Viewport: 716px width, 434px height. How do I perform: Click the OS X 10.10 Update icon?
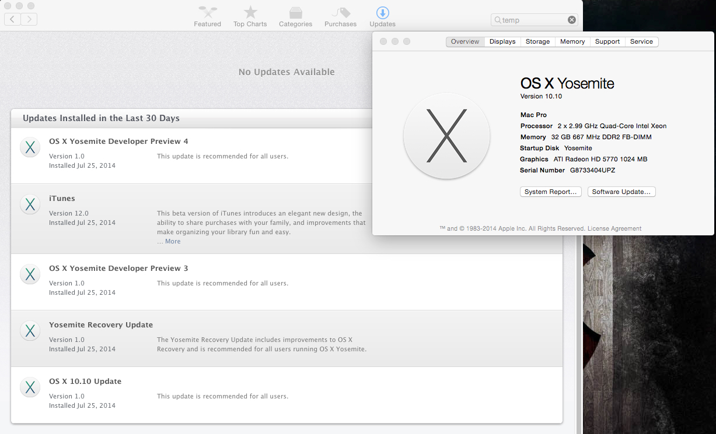[30, 387]
